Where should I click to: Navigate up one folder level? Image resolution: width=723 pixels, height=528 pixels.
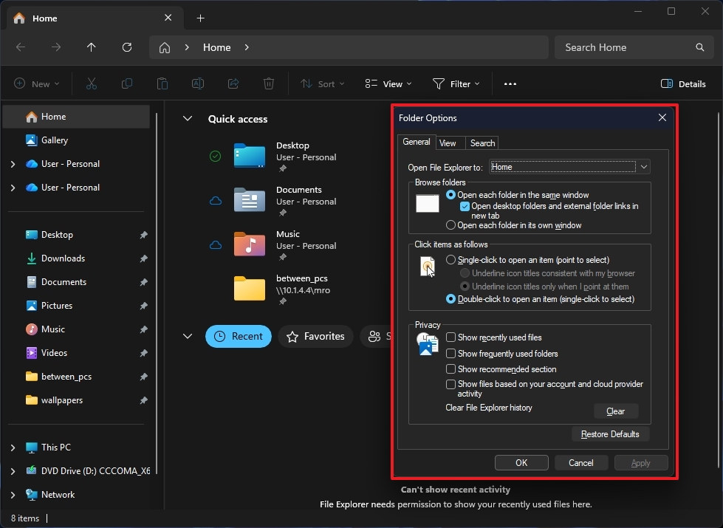91,47
